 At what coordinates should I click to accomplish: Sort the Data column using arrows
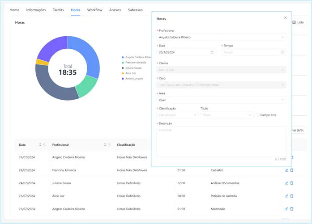coord(40,145)
